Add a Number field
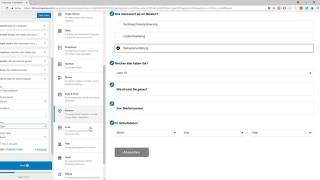Viewport: 320px width, 180px height. coord(78,65)
